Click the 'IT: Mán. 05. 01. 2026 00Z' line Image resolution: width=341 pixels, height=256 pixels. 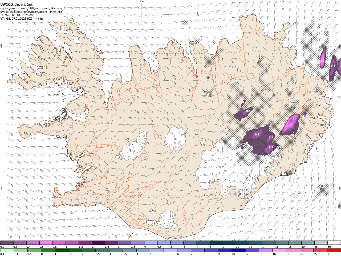(17, 15)
